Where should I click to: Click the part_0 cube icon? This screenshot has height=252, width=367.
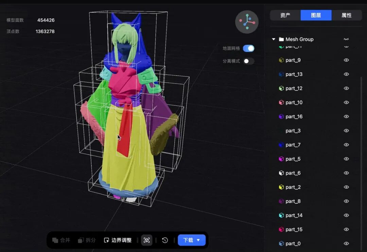[x=281, y=244]
